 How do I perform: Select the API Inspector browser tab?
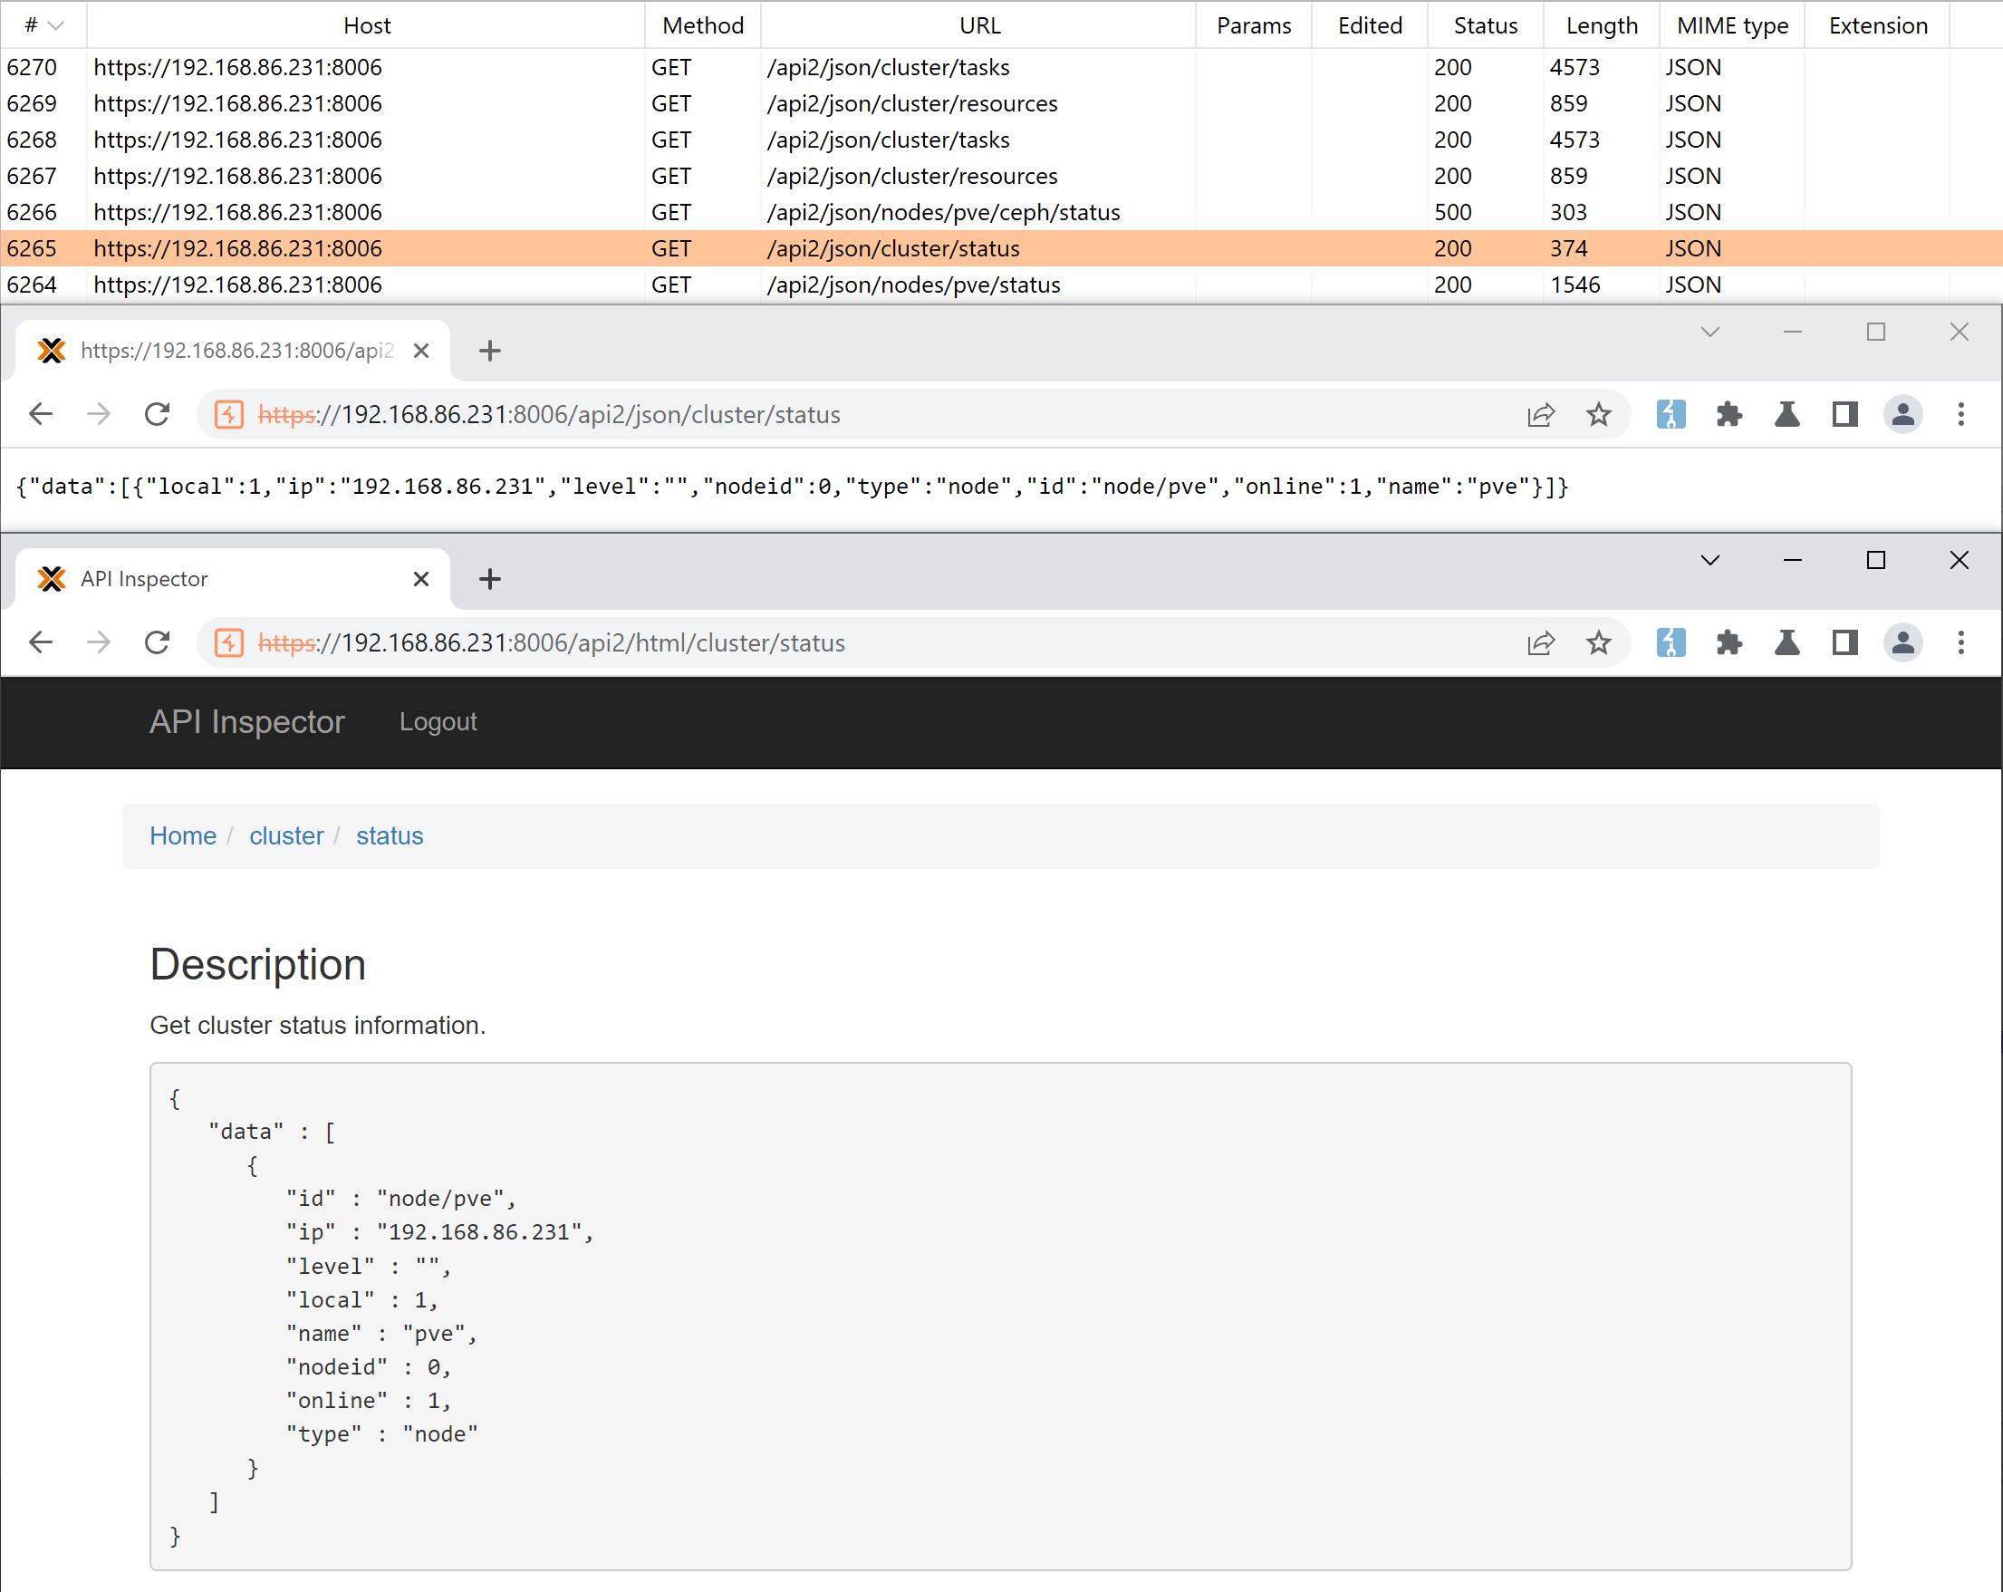(x=223, y=579)
